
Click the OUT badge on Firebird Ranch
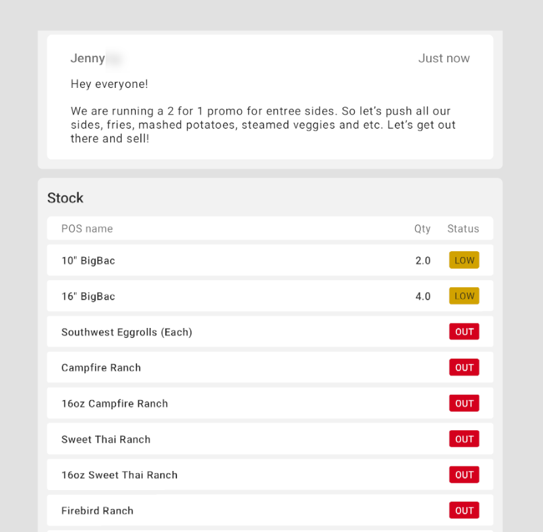pyautogui.click(x=464, y=510)
